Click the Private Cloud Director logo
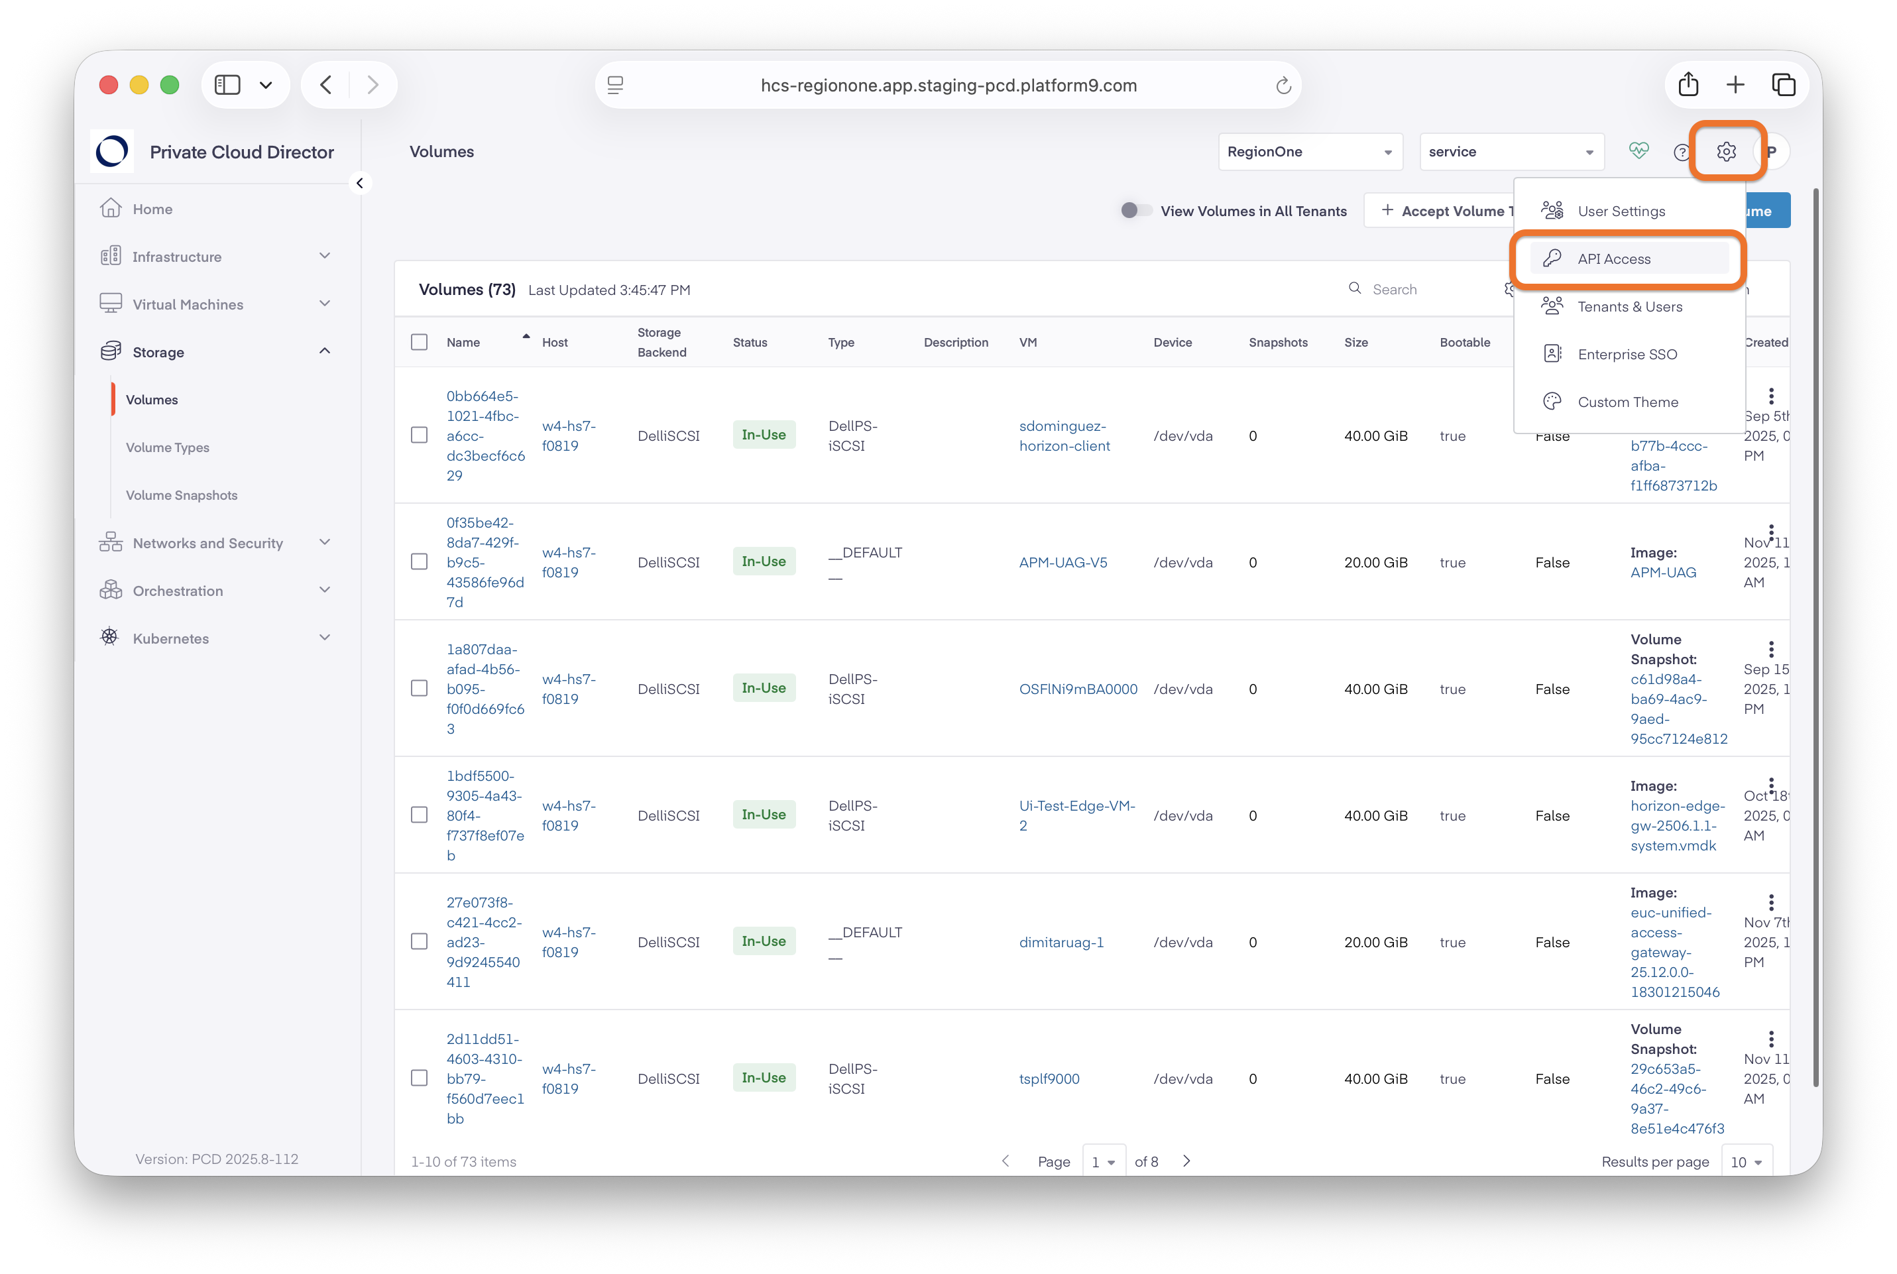Viewport: 1897px width, 1274px height. pos(112,151)
